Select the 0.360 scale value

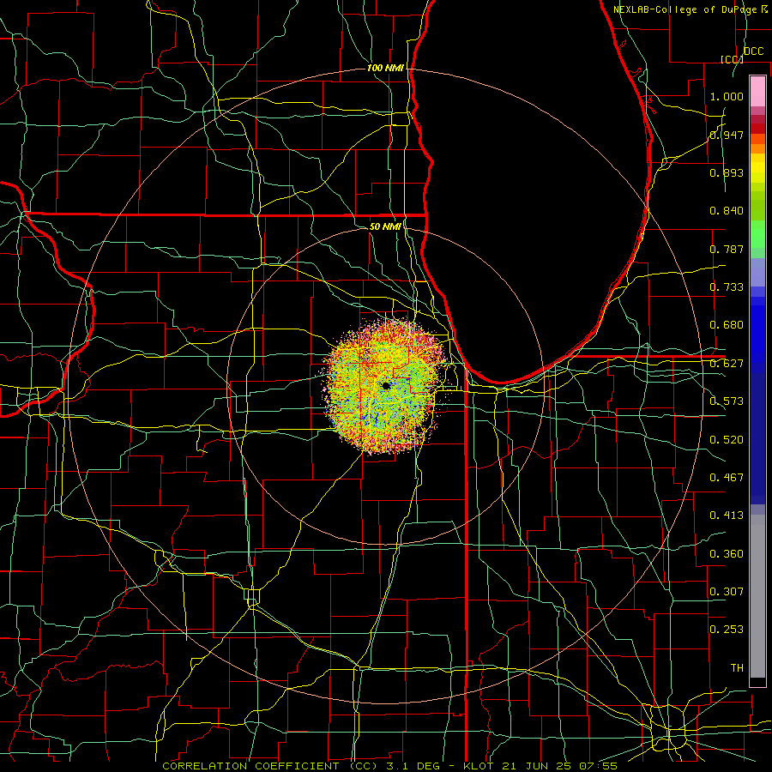[727, 554]
